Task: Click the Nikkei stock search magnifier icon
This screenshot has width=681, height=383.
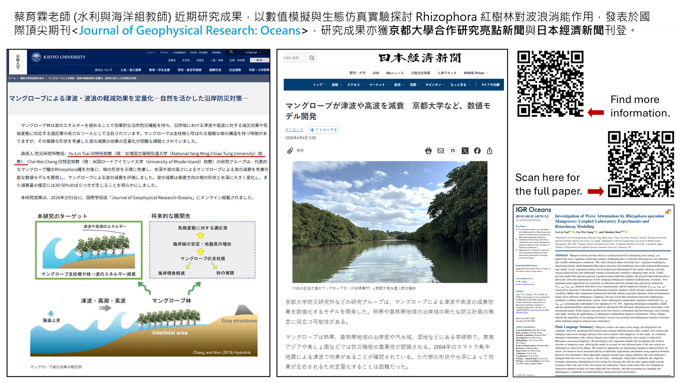Action: pos(312,58)
